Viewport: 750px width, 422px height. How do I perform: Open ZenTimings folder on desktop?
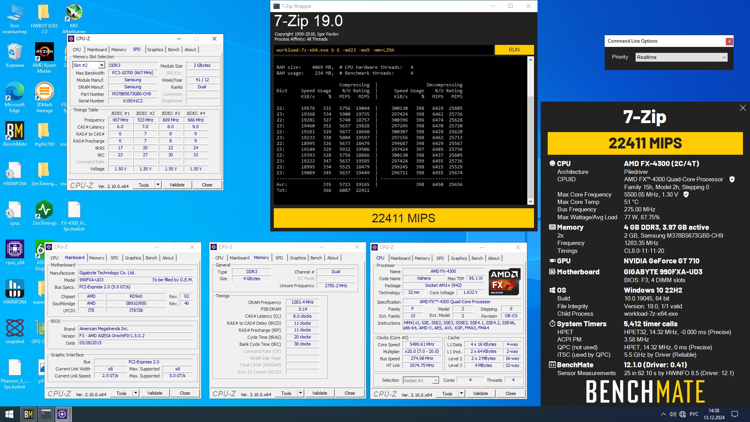[44, 174]
